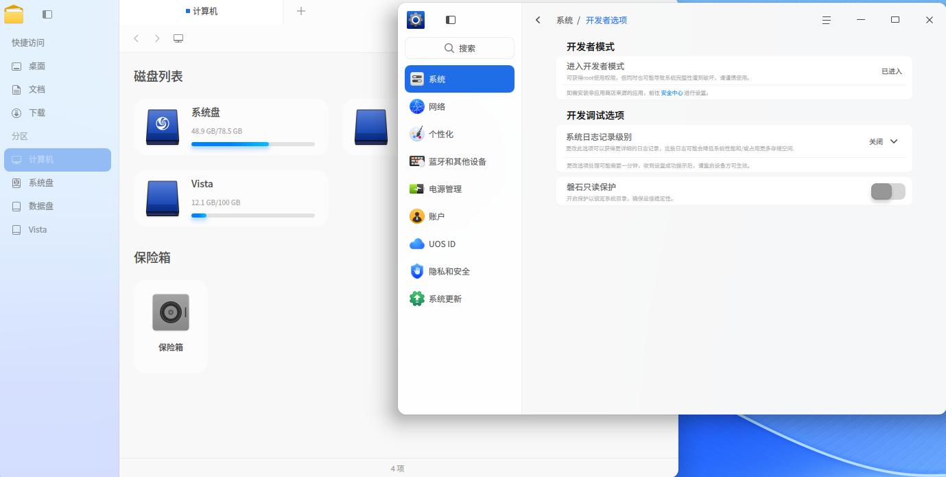
Task: Open UOS ID settings
Action: [459, 244]
